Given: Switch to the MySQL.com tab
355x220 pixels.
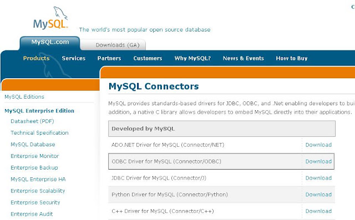Looking at the screenshot, I should pyautogui.click(x=50, y=42).
